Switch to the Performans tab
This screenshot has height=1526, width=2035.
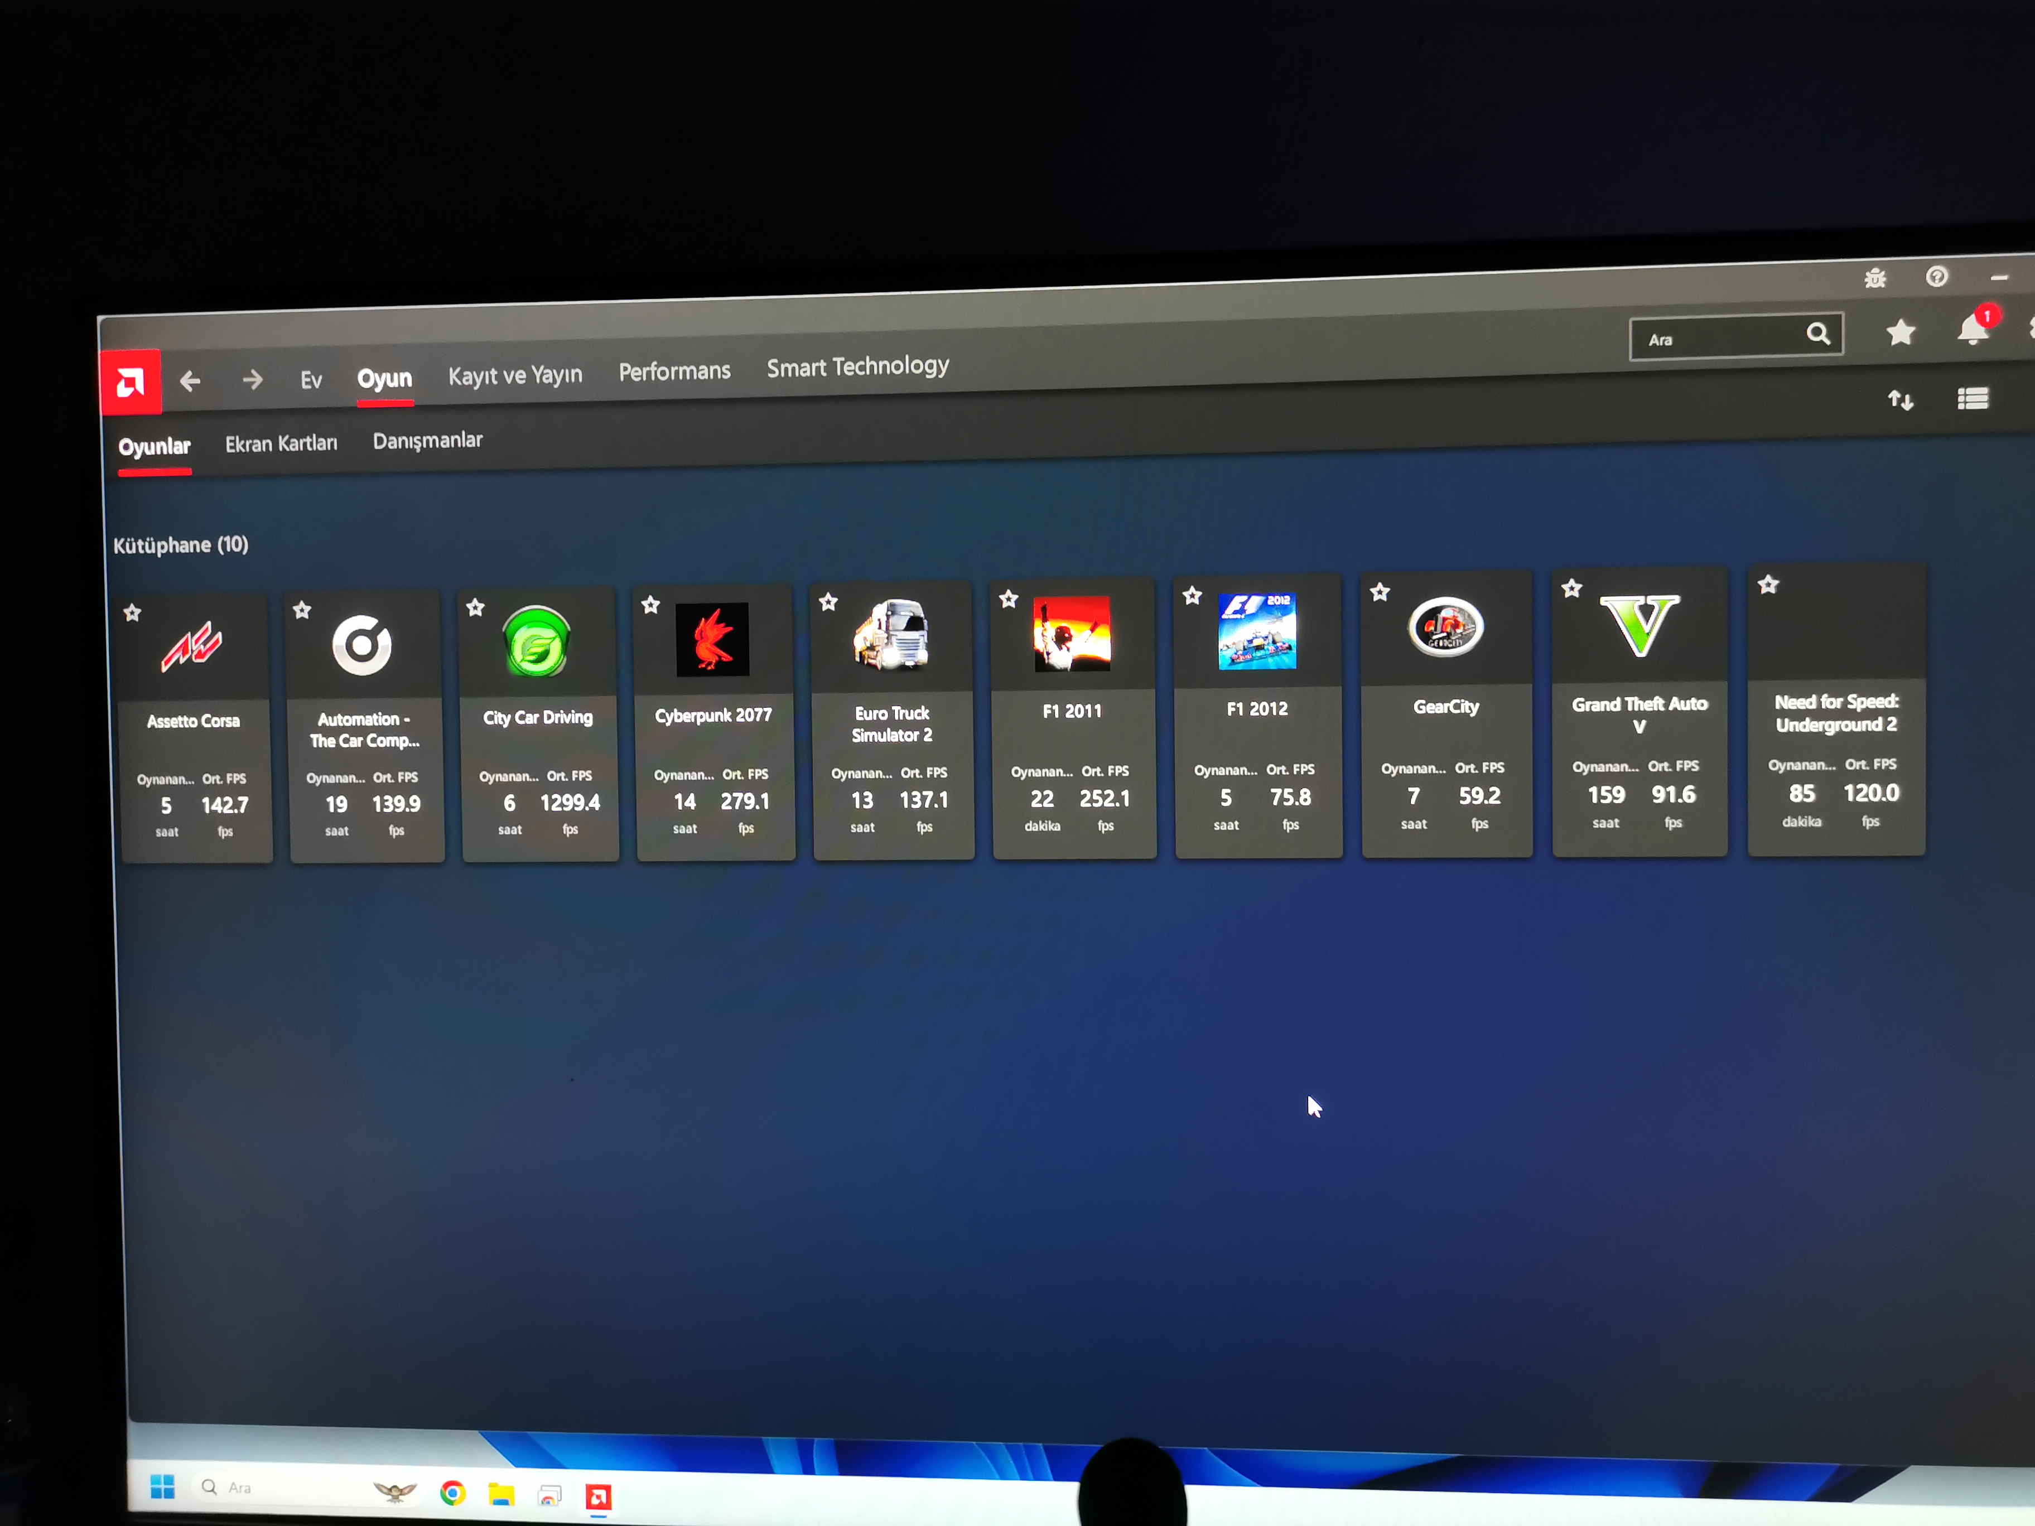674,371
